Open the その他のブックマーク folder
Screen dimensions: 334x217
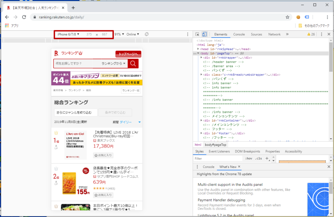click(314, 26)
